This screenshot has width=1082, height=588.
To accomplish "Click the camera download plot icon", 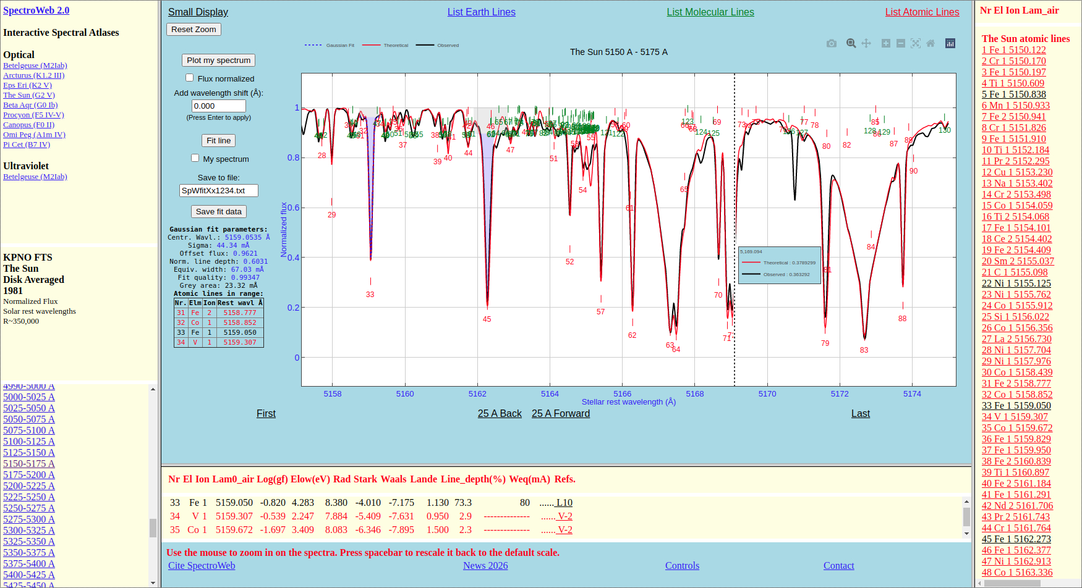I will [x=832, y=43].
